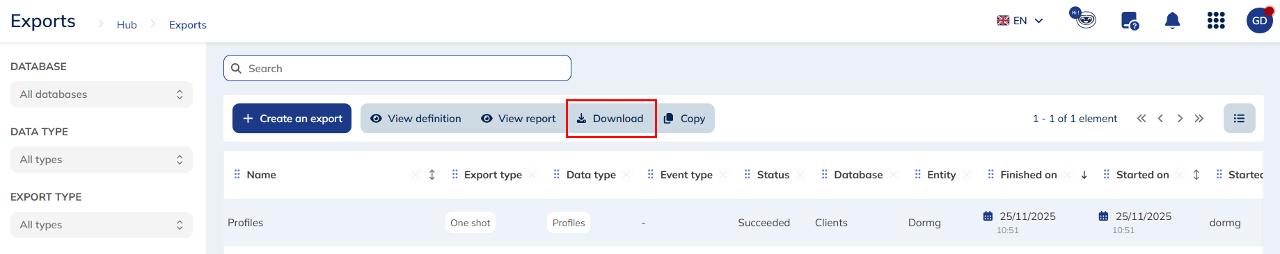The width and height of the screenshot is (1280, 254).
Task: Click the Succeeded status cell
Action: [x=764, y=223]
